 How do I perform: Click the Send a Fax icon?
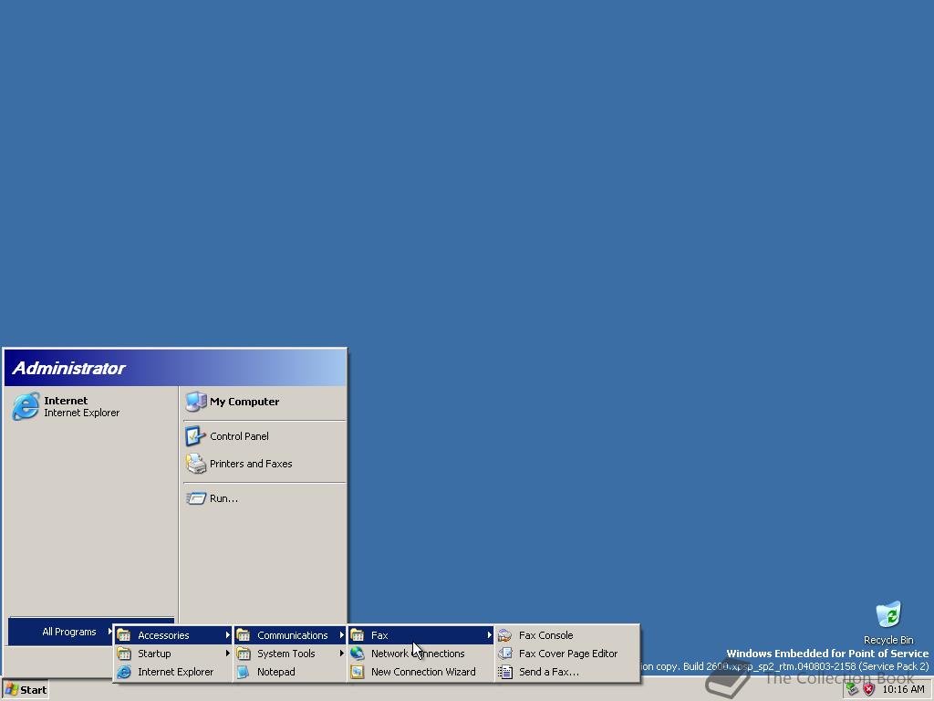(505, 672)
